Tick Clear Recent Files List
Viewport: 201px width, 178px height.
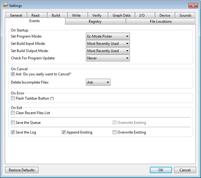(x=13, y=113)
